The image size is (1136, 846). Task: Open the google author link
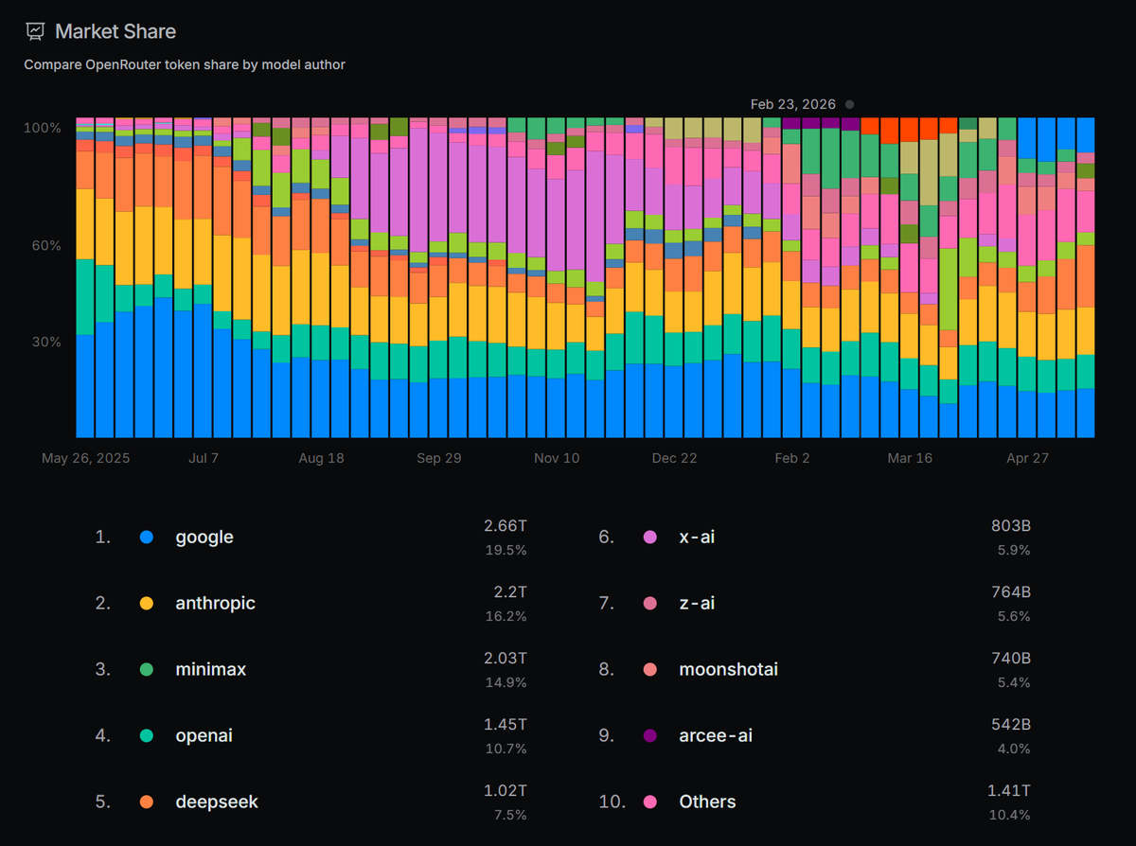point(204,537)
